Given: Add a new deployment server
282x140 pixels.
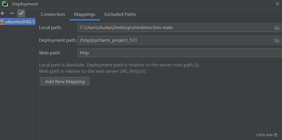Looking at the screenshot, I should (2, 13).
